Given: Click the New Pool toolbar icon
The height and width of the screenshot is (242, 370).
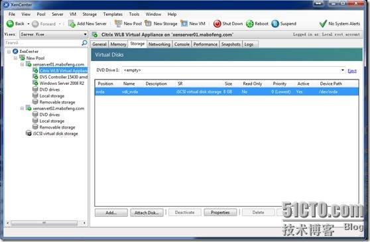Looking at the screenshot, I should [118, 23].
